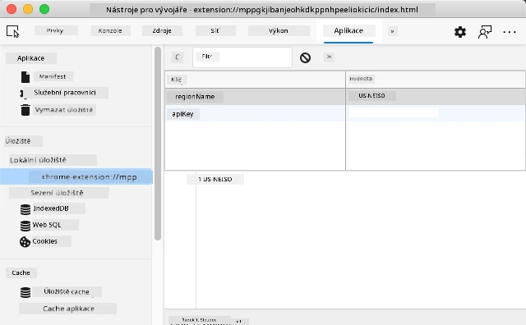The image size is (526, 325).
Task: Click the Web SQL database icon
Action: (x=25, y=226)
